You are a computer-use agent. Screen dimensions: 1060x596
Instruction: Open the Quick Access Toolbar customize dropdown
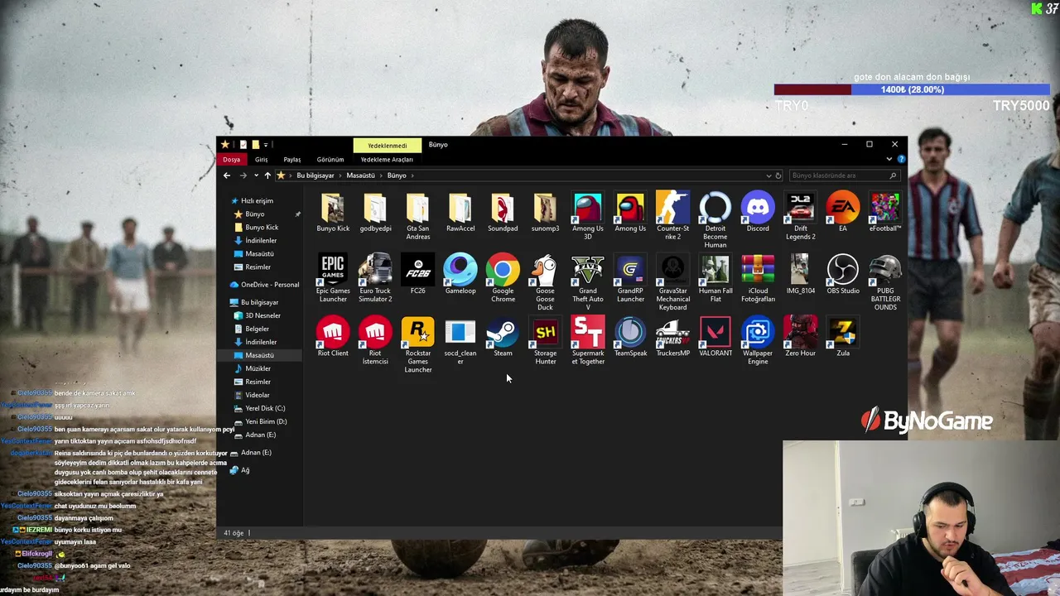click(x=265, y=145)
